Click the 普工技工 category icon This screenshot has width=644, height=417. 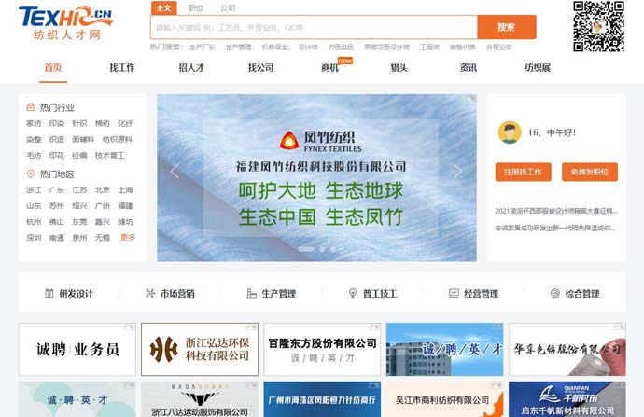[x=353, y=293]
